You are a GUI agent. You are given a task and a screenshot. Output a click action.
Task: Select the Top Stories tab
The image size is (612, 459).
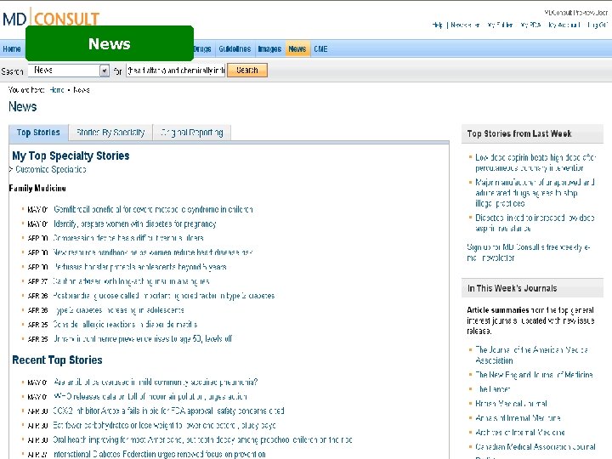(38, 133)
